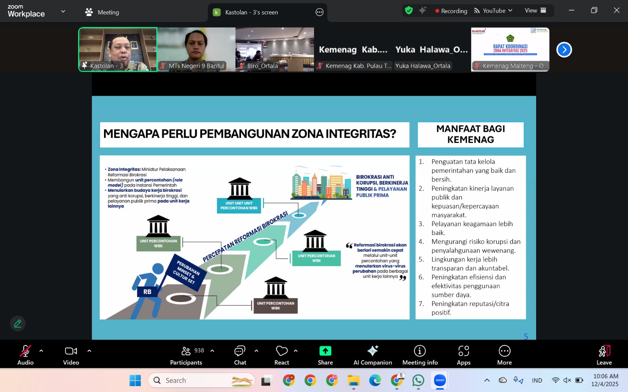Stop the active Recording

(451, 11)
